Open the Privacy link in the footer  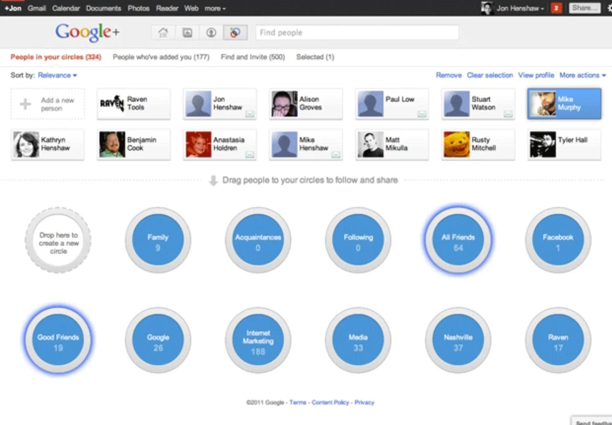pyautogui.click(x=364, y=403)
